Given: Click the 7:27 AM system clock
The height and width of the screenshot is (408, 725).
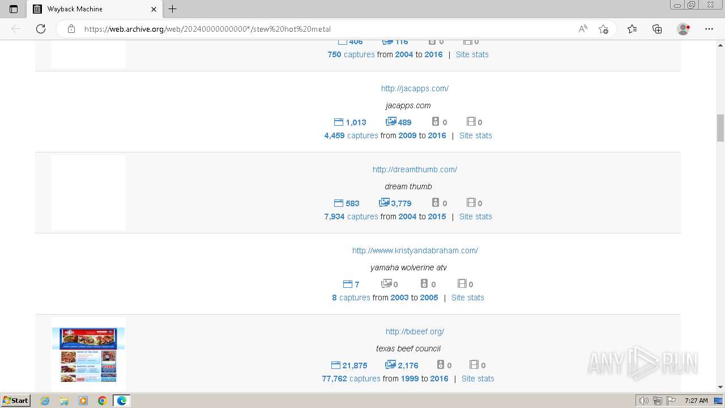Looking at the screenshot, I should point(696,401).
